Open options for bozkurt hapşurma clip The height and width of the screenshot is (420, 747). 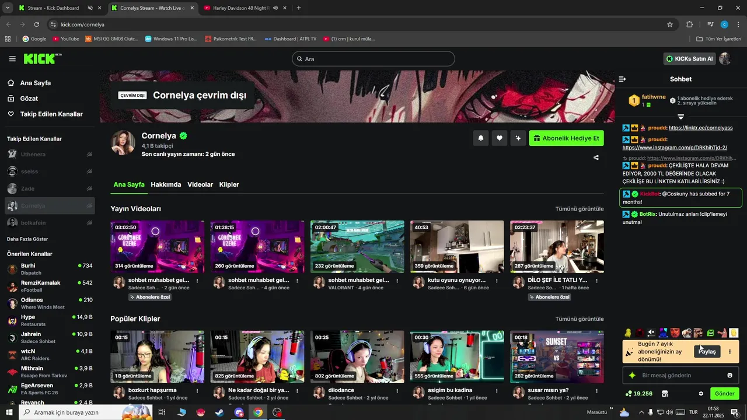click(197, 391)
